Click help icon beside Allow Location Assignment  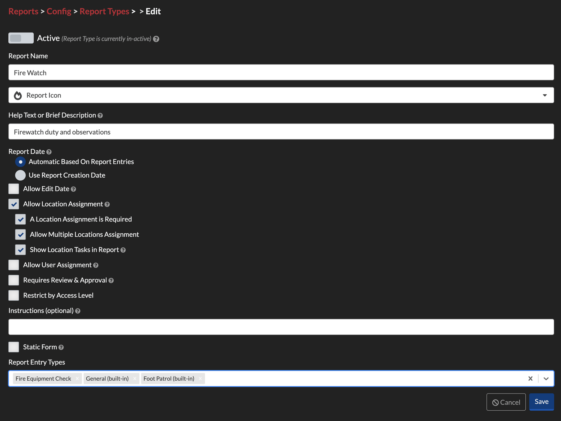click(x=107, y=204)
